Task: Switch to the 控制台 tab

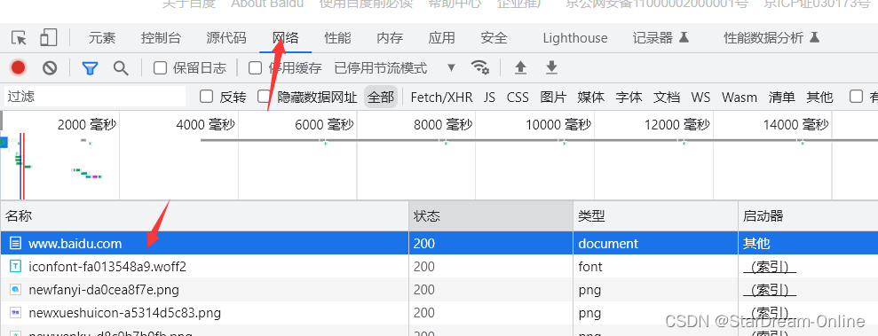Action: pos(162,38)
